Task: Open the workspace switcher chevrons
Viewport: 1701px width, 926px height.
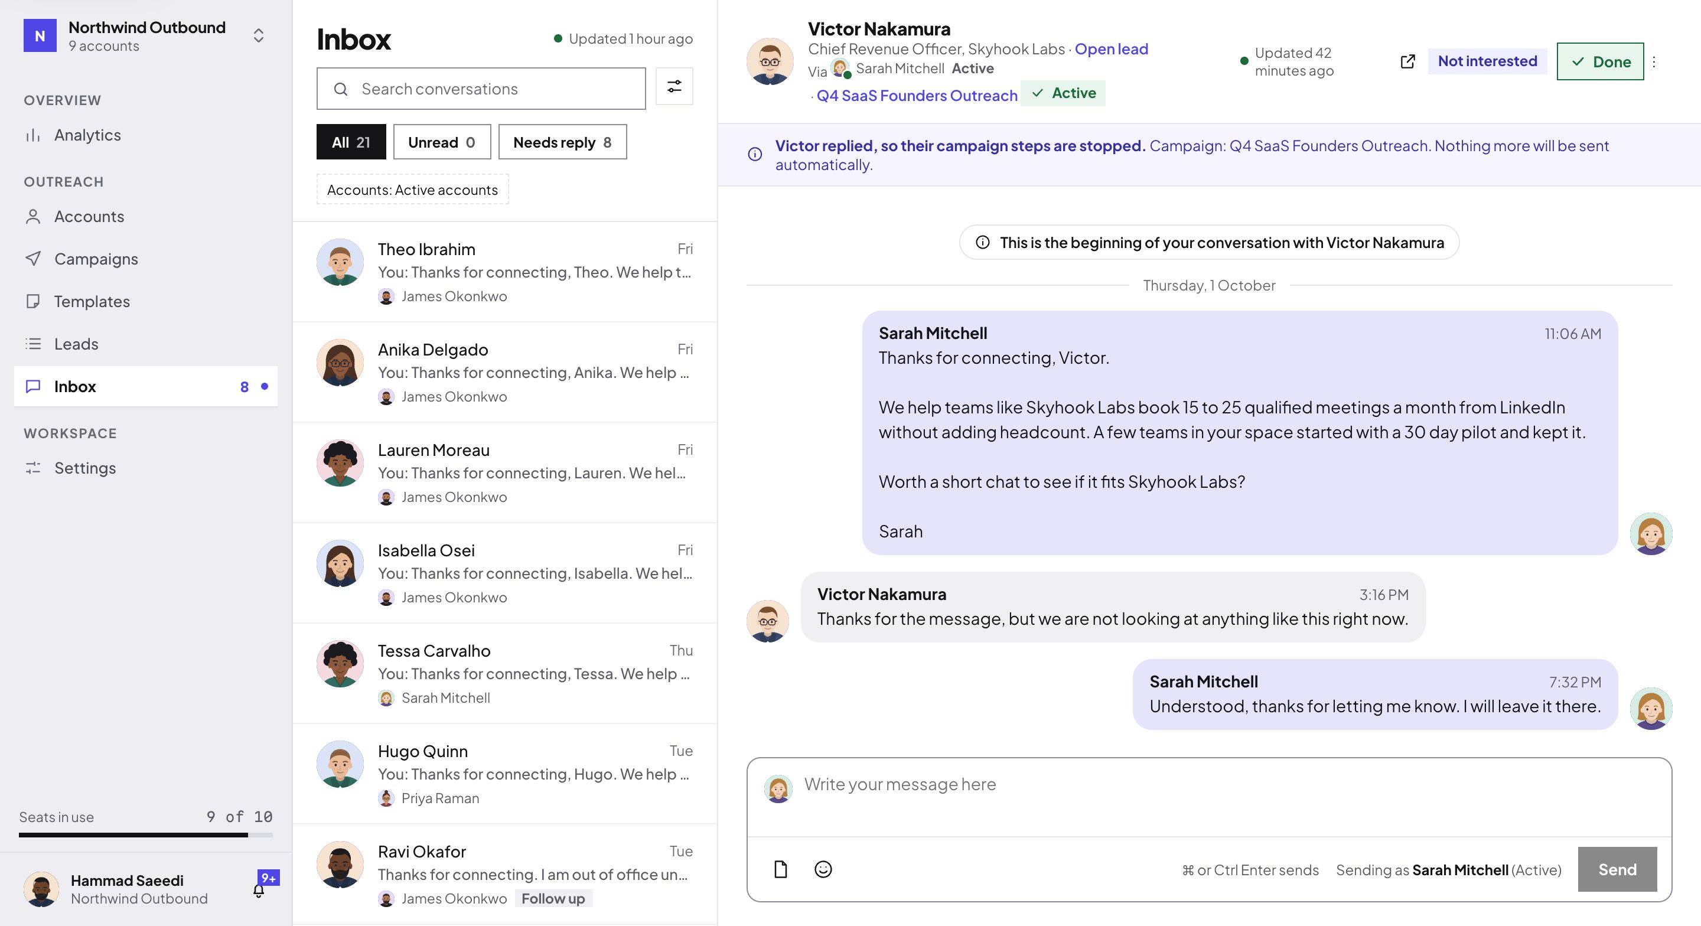Action: [x=259, y=35]
